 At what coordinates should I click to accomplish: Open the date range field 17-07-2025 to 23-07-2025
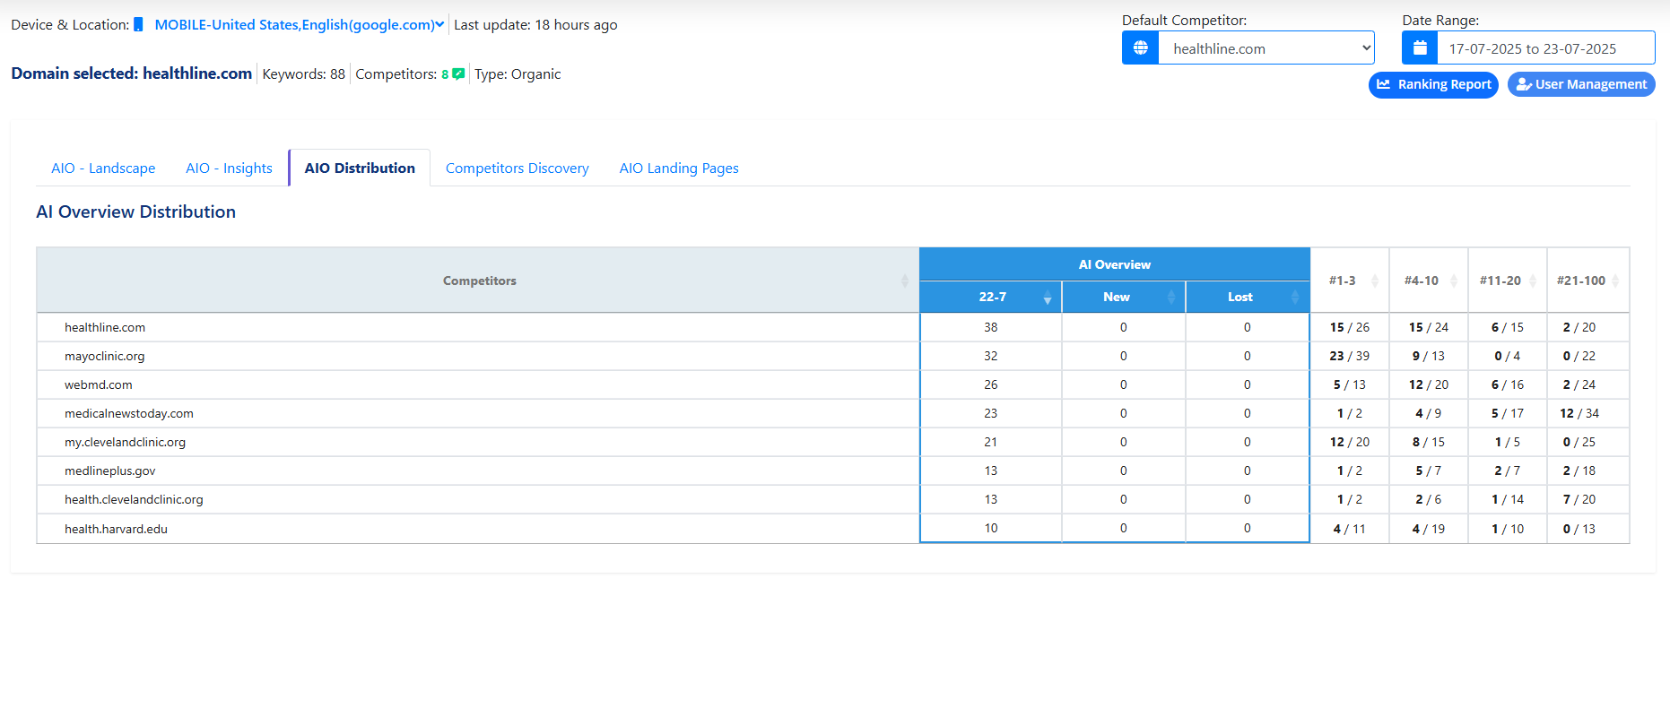click(1546, 47)
